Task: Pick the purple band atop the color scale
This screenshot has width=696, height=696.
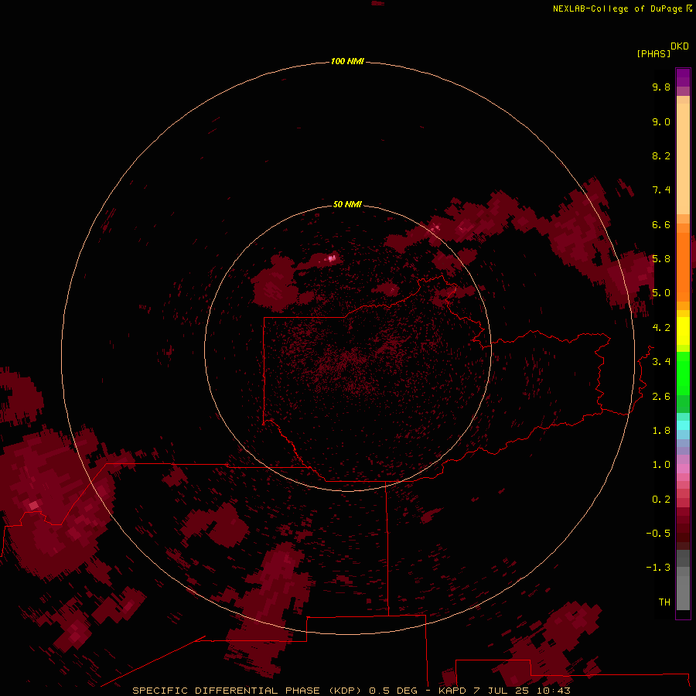Action: click(x=683, y=77)
